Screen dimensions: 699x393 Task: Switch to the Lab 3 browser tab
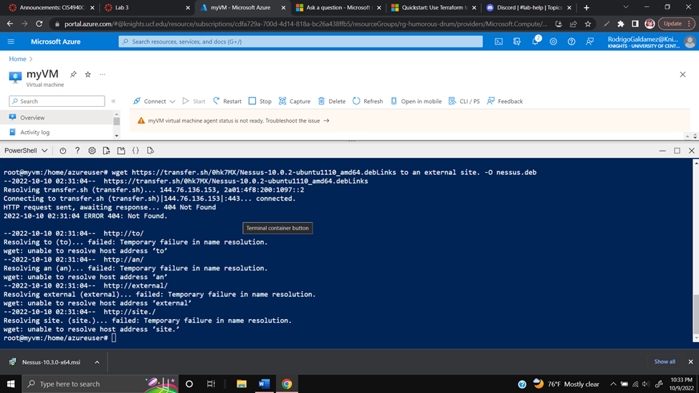[x=147, y=8]
